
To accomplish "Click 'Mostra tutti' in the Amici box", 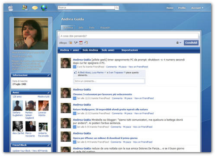I will point(44,97).
